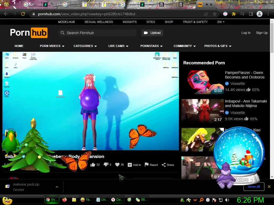Expand the fifth navigation dropdown before COMMUNITY

point(151,46)
